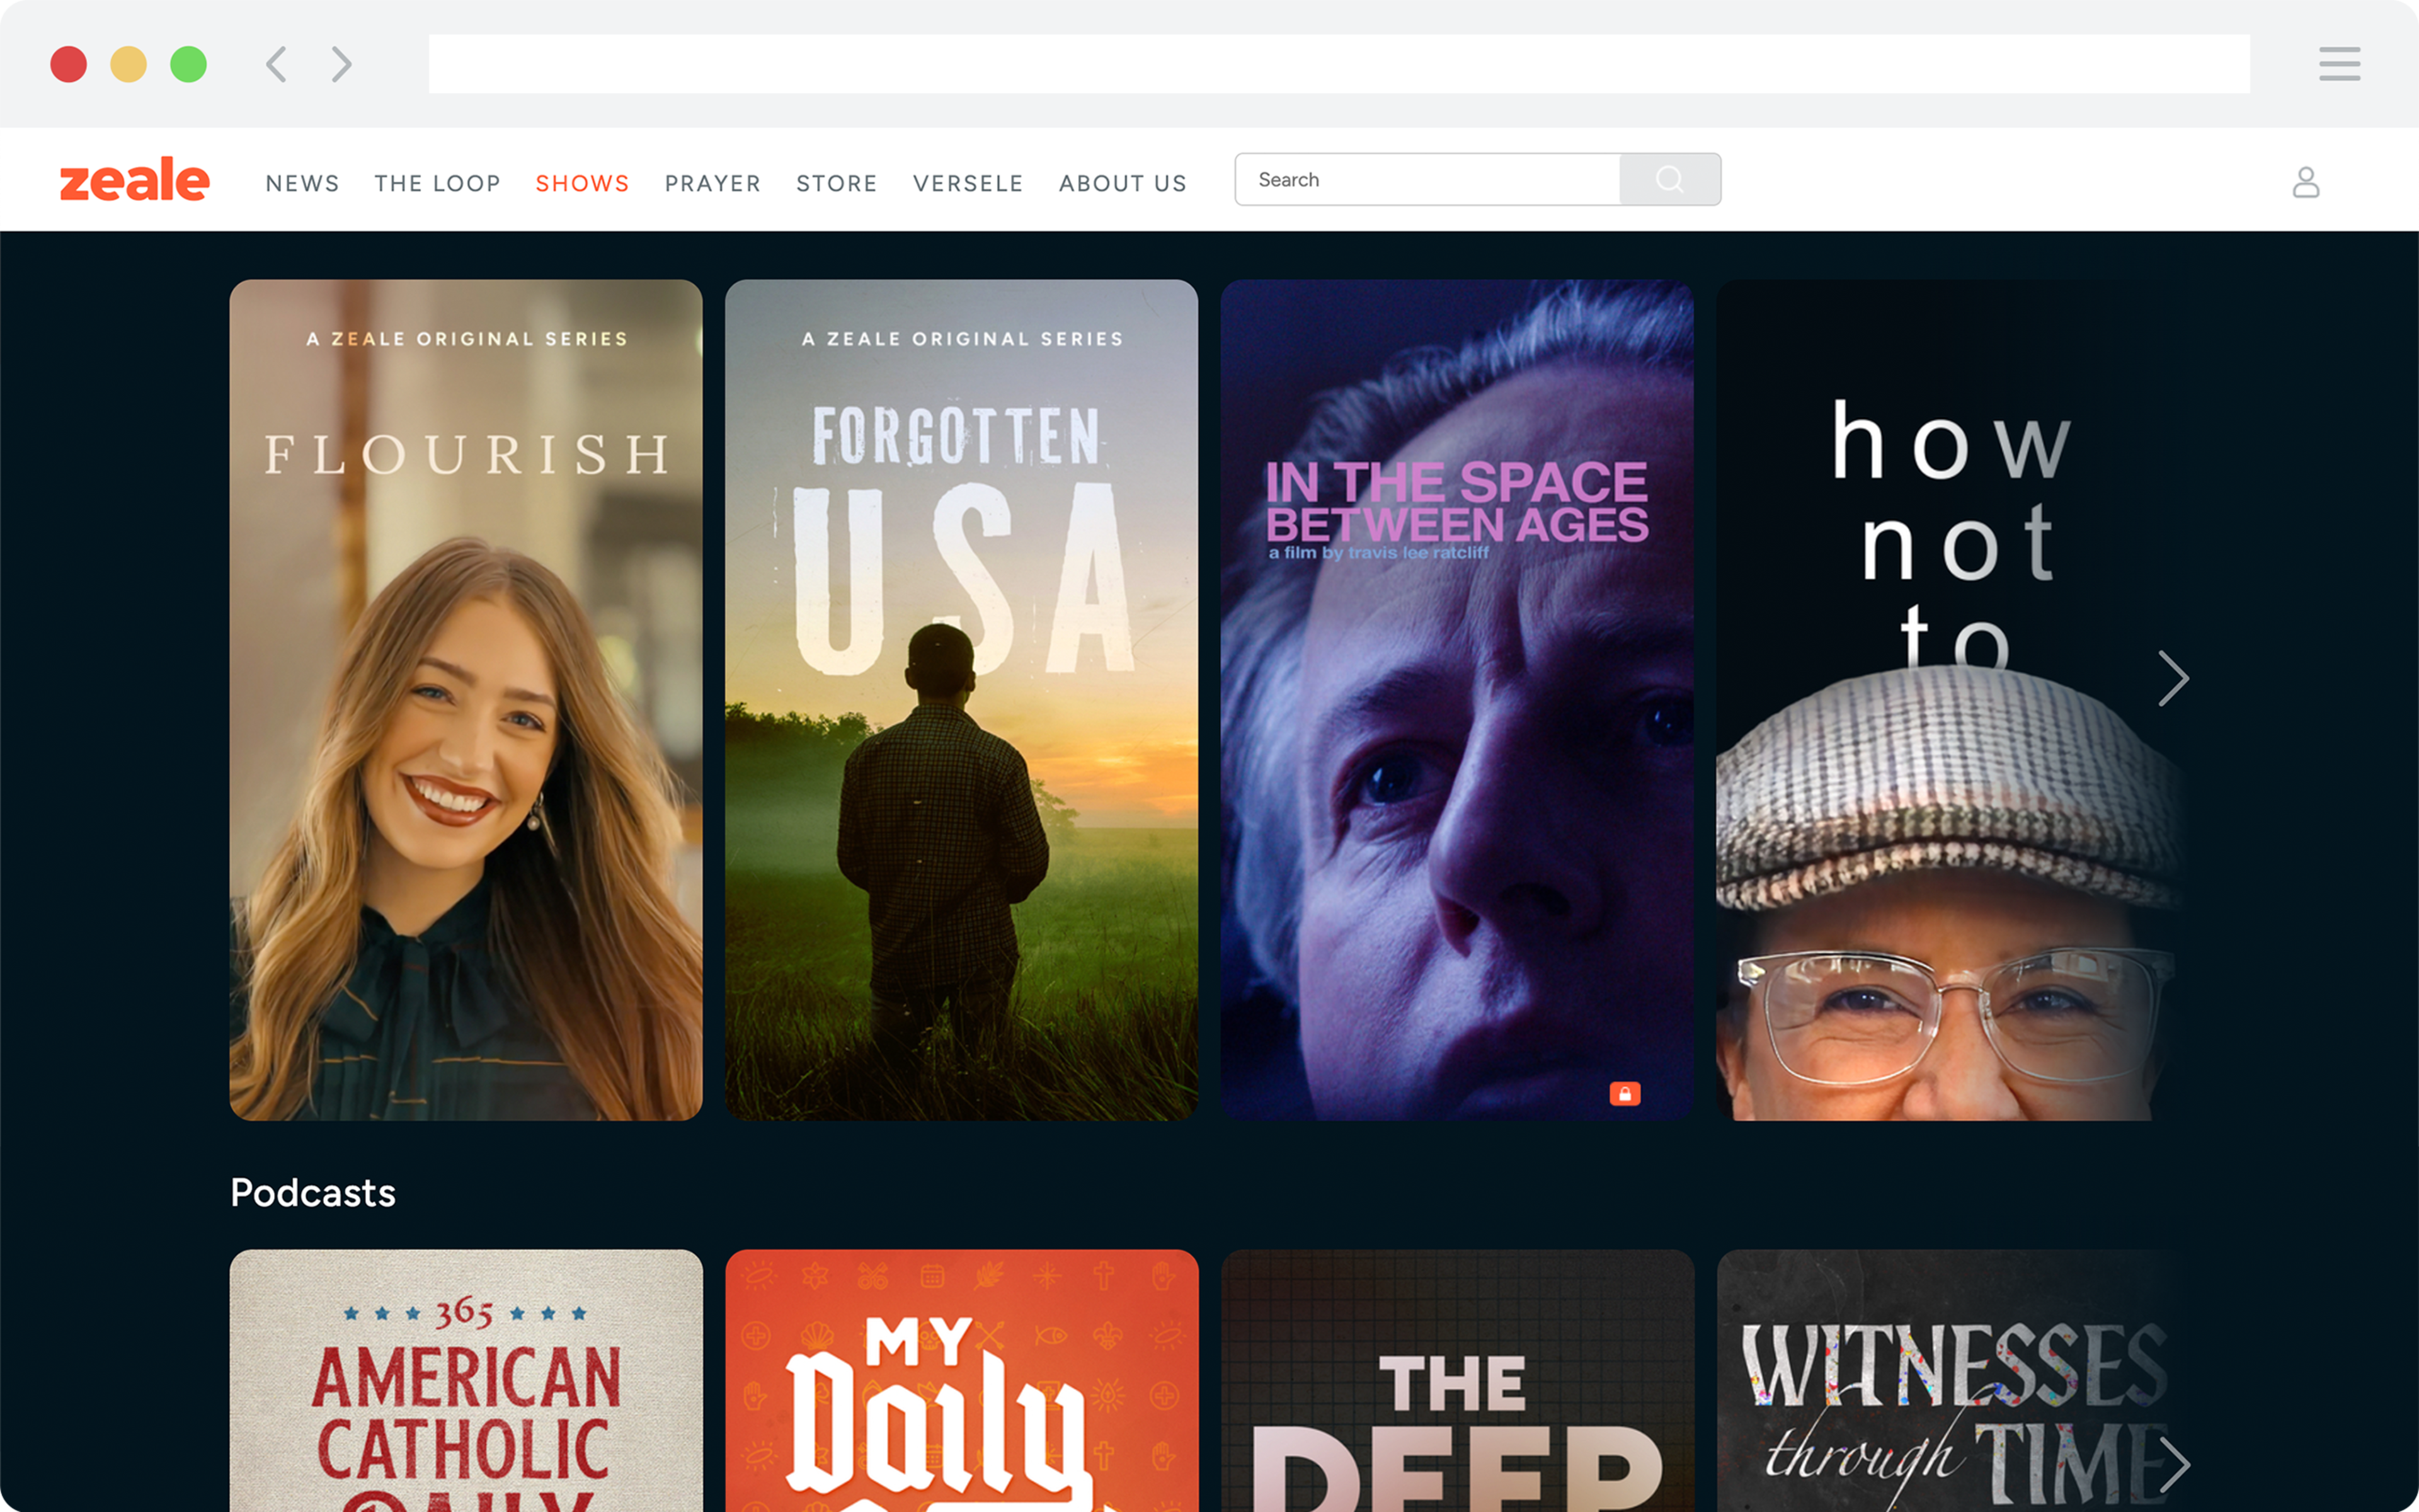Image resolution: width=2419 pixels, height=1512 pixels.
Task: Click ABOUT US in navigation
Action: coord(1123,184)
